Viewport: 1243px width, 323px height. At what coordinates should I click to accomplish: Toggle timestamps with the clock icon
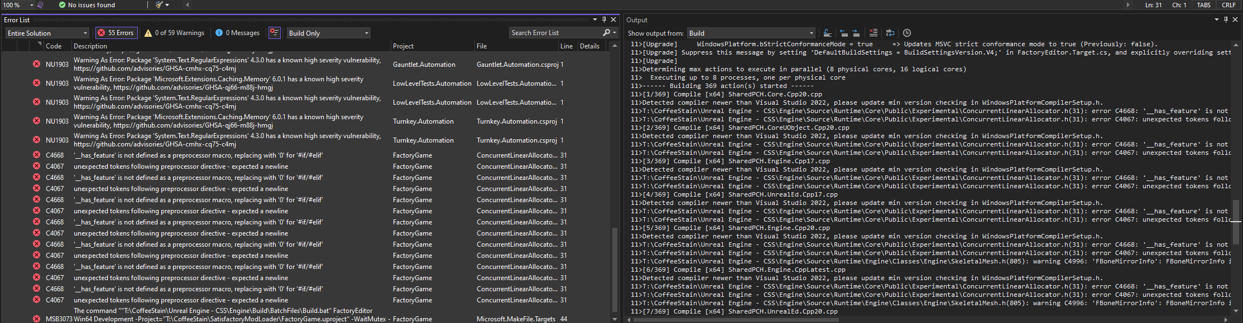907,33
